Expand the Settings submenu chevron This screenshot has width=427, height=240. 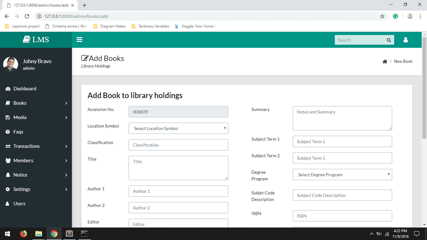click(x=66, y=189)
